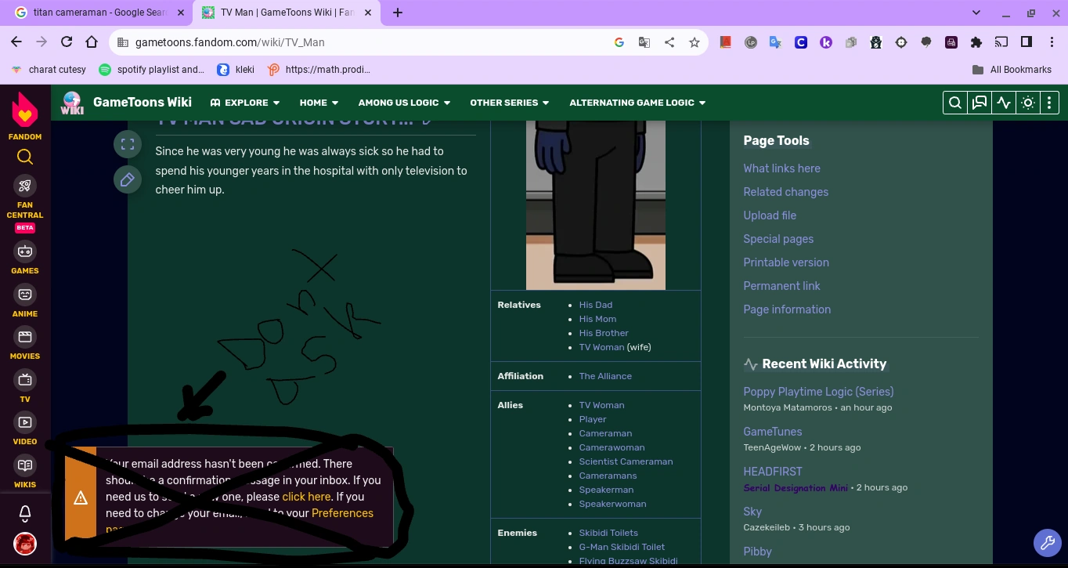Open the All Bookmarks folder
1068x568 pixels.
pos(1012,70)
